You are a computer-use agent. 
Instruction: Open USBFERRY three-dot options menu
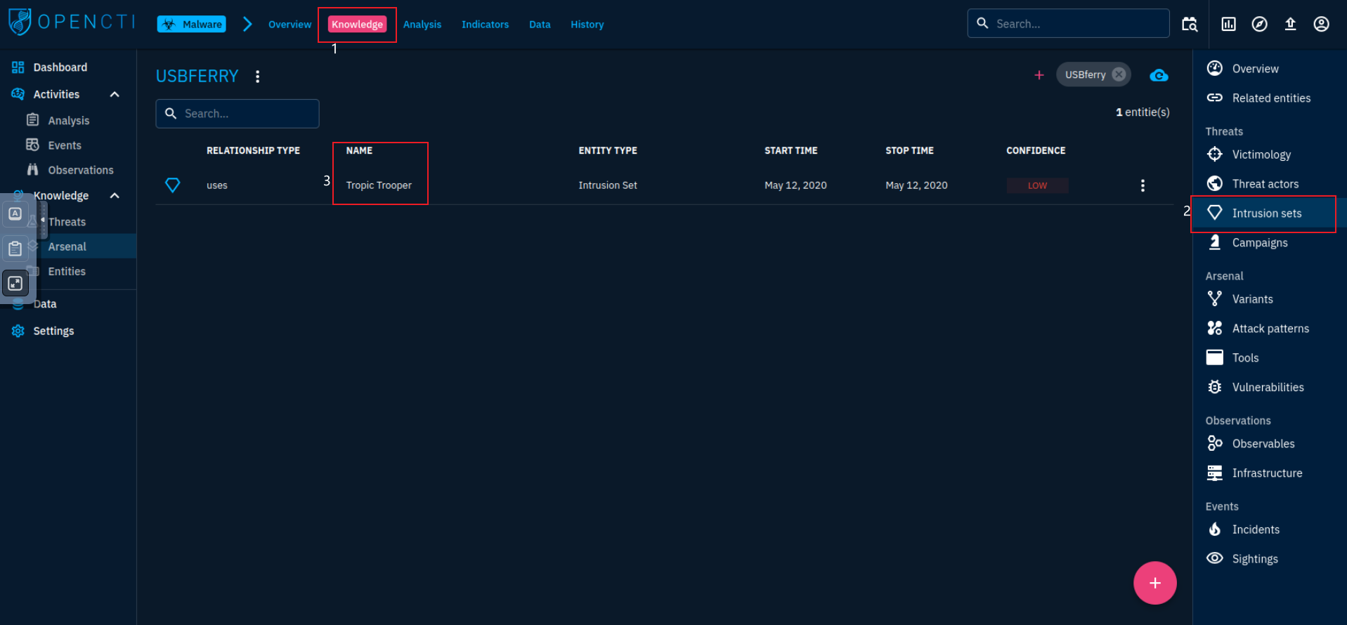click(x=258, y=77)
